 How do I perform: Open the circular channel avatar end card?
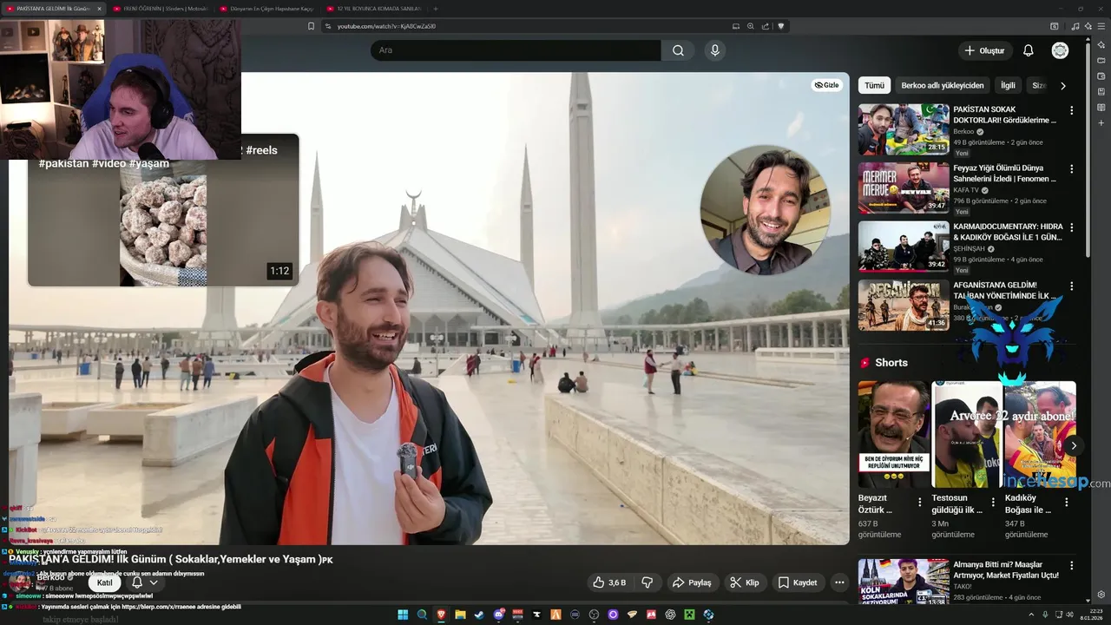point(765,210)
